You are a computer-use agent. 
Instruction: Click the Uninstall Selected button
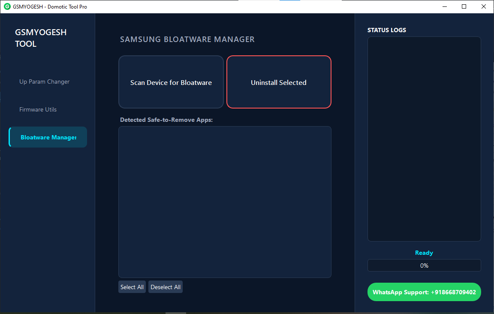pos(279,82)
